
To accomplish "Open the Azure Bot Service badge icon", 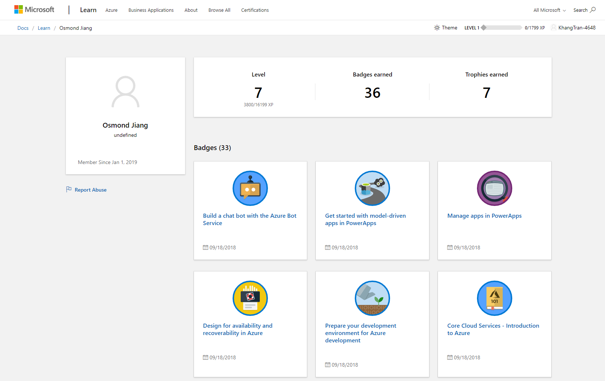I will point(250,188).
